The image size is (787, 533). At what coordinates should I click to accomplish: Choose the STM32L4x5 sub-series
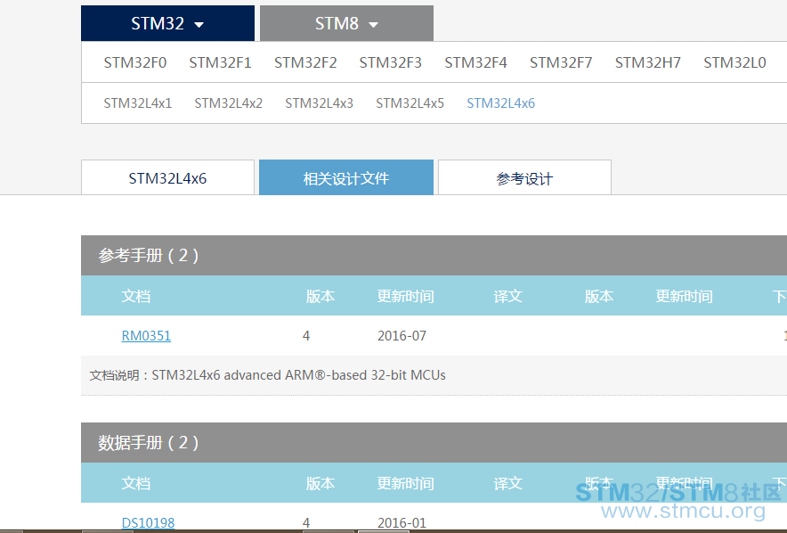pos(410,103)
